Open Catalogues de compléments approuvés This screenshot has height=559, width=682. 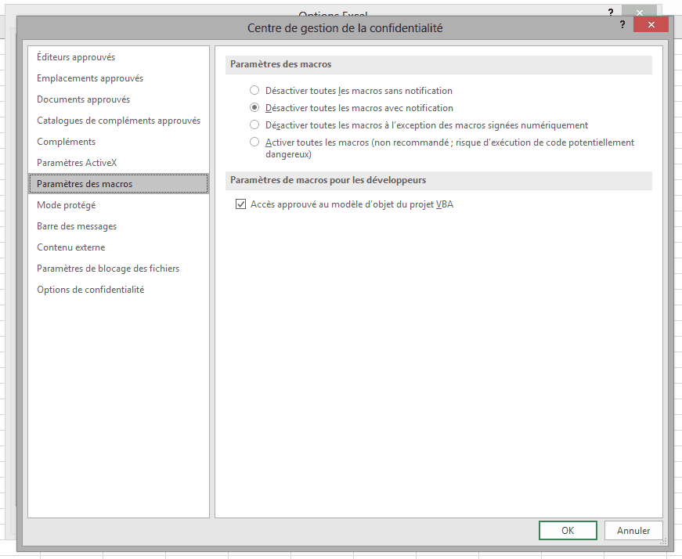118,121
